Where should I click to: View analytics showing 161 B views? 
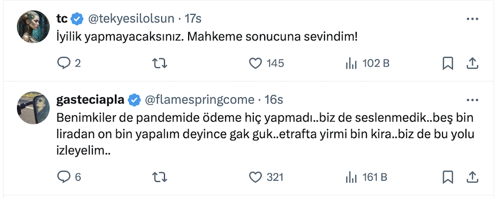pos(366,177)
